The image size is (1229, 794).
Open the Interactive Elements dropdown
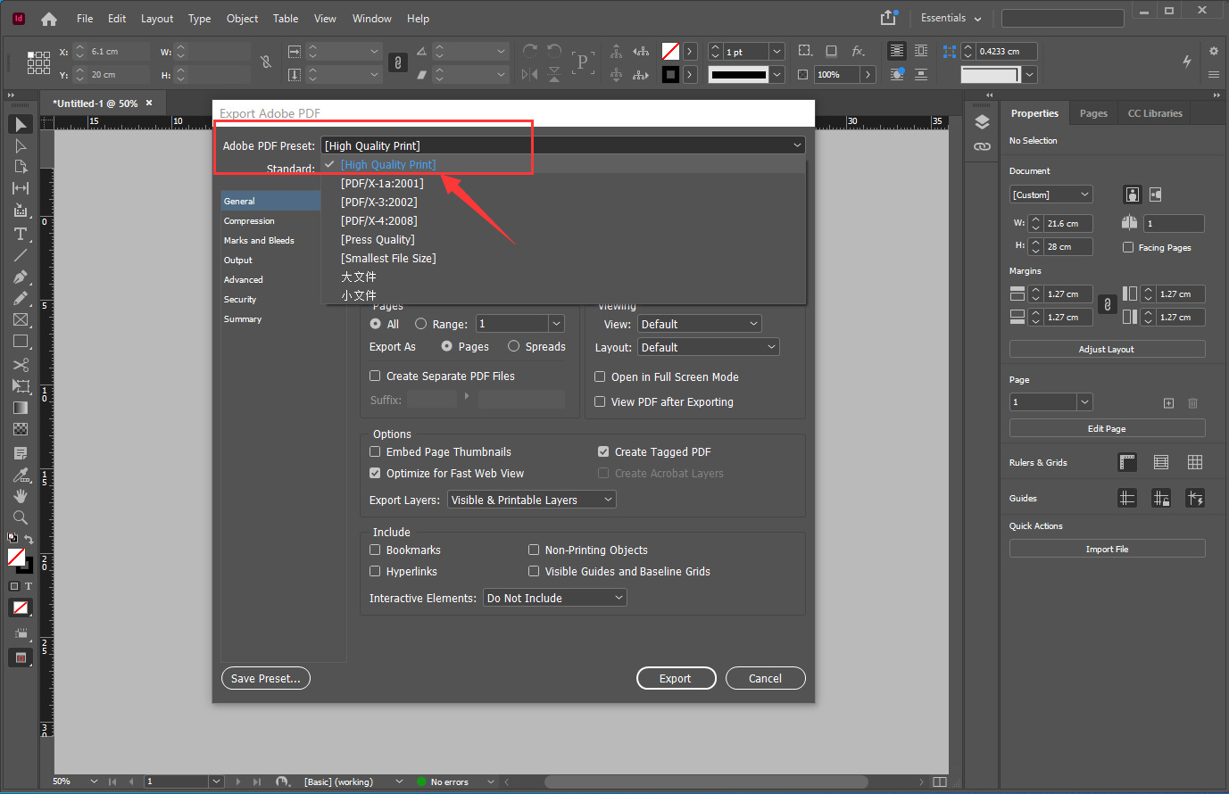pos(555,598)
